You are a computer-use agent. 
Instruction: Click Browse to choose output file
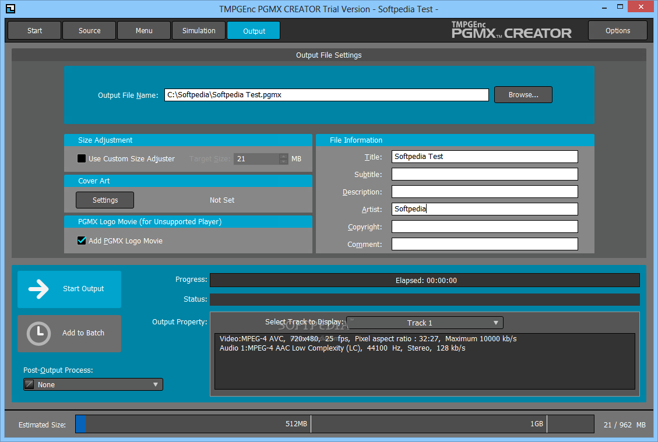tap(523, 95)
